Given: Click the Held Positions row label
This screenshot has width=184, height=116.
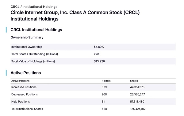Looking at the screenshot, I should click(21, 102).
